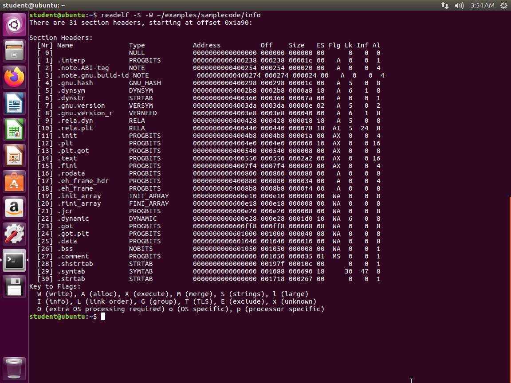Screen dimensions: 511x383
Task: Launch LibreOffice Impress presentations
Action: (14, 156)
